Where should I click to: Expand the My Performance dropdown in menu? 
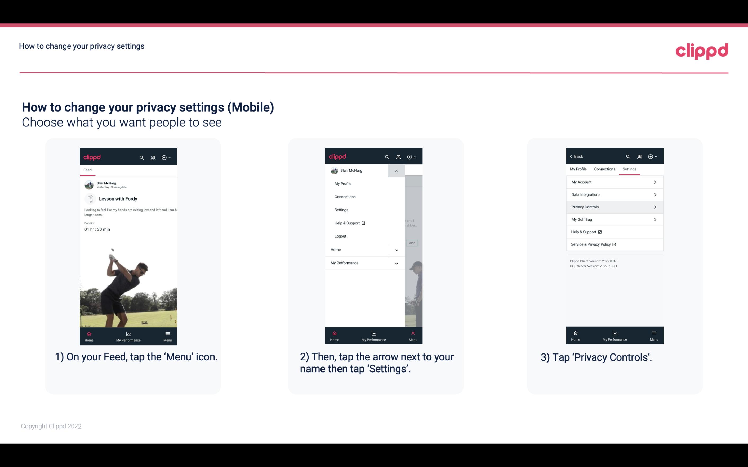click(396, 263)
